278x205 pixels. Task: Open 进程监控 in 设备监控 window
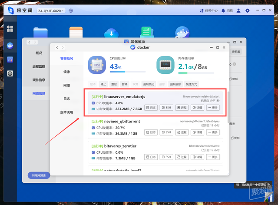39,66
